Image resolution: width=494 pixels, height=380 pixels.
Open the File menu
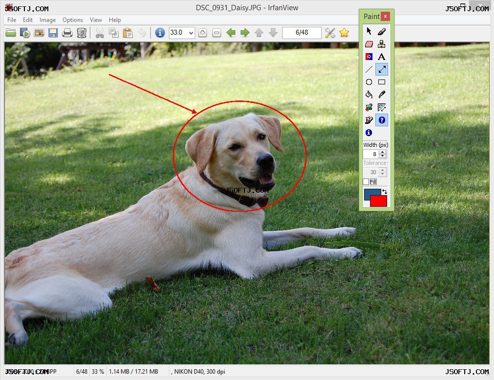[x=12, y=20]
